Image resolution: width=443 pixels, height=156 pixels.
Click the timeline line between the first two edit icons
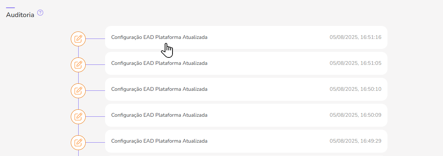[x=78, y=52]
